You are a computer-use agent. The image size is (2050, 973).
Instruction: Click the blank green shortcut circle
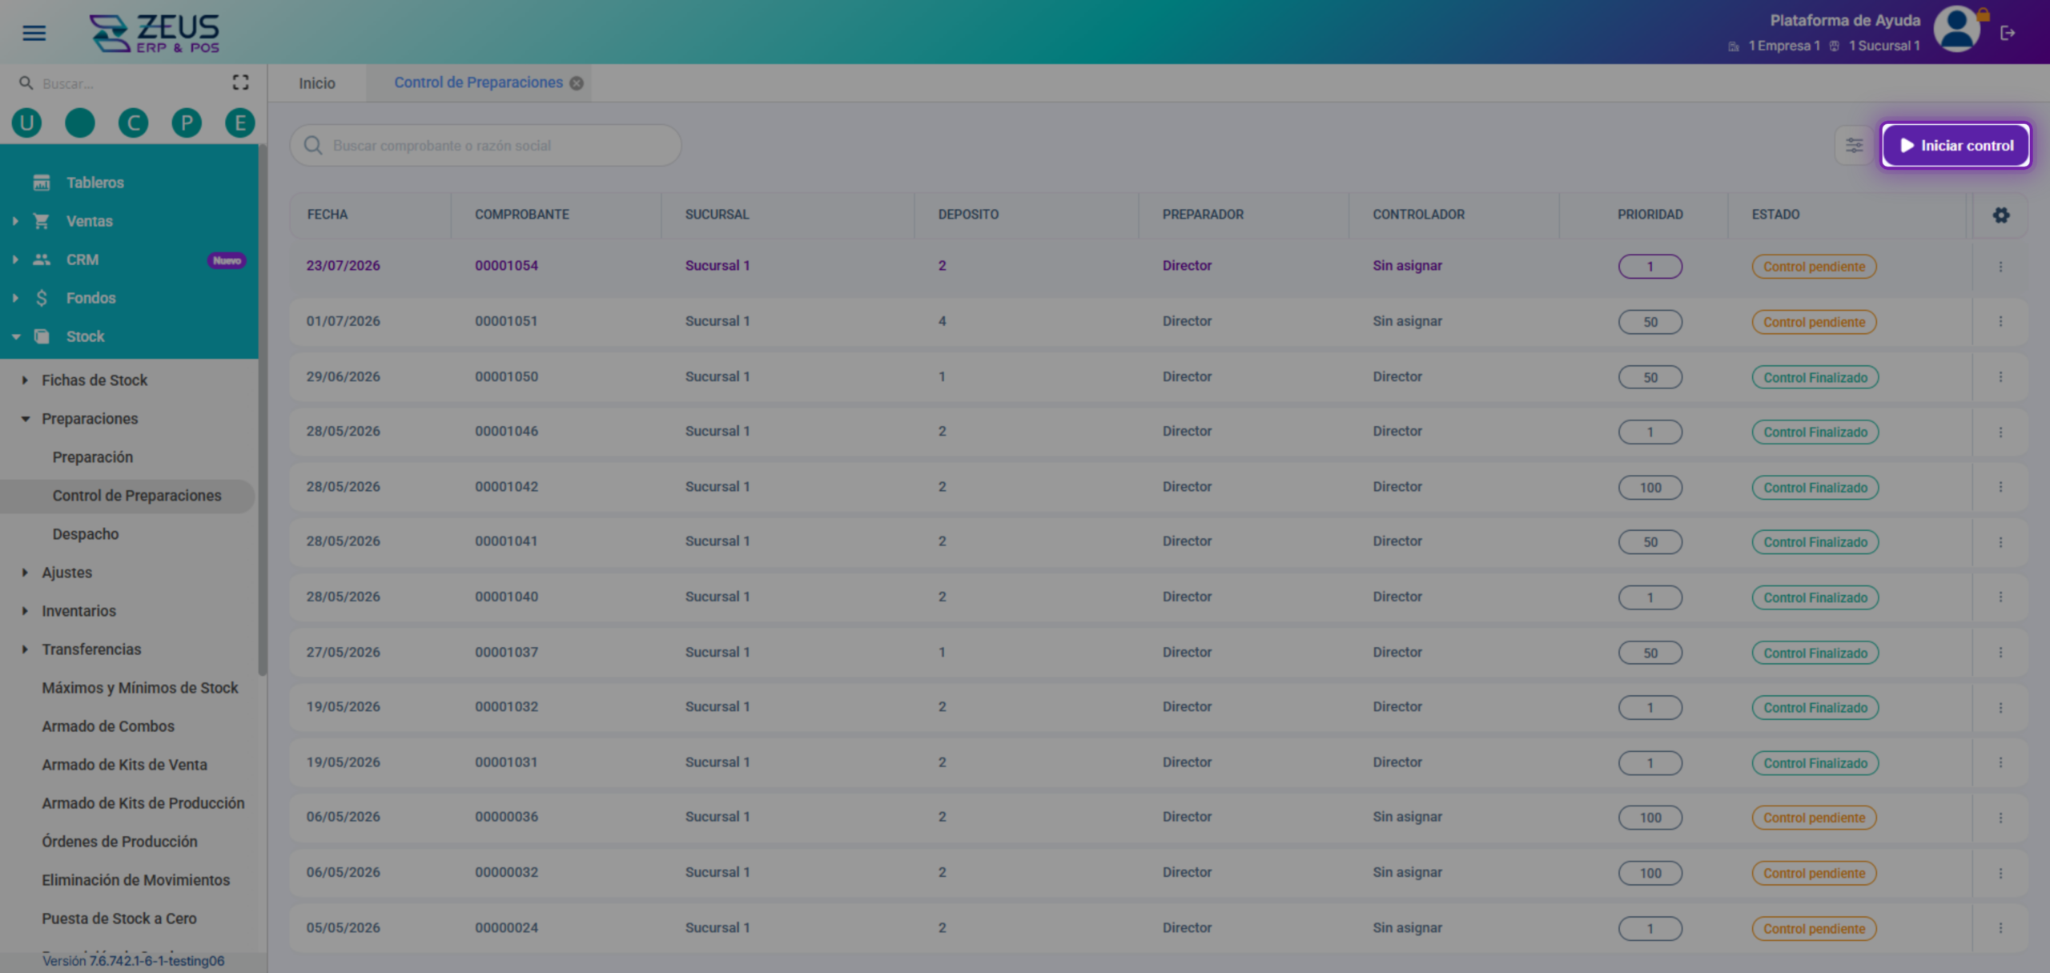click(x=80, y=123)
